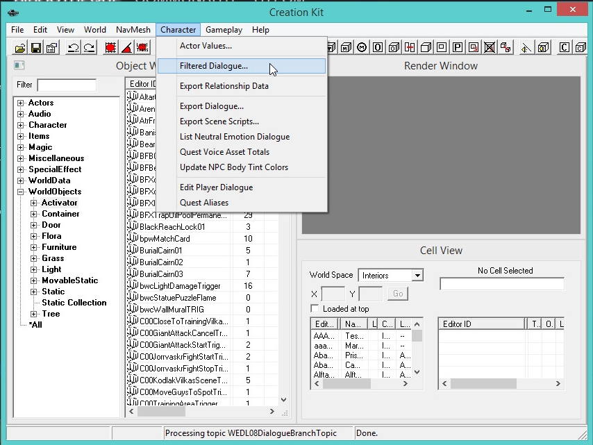Screen dimensions: 593x445
Task: Click the undo arrow icon
Action: 73,48
